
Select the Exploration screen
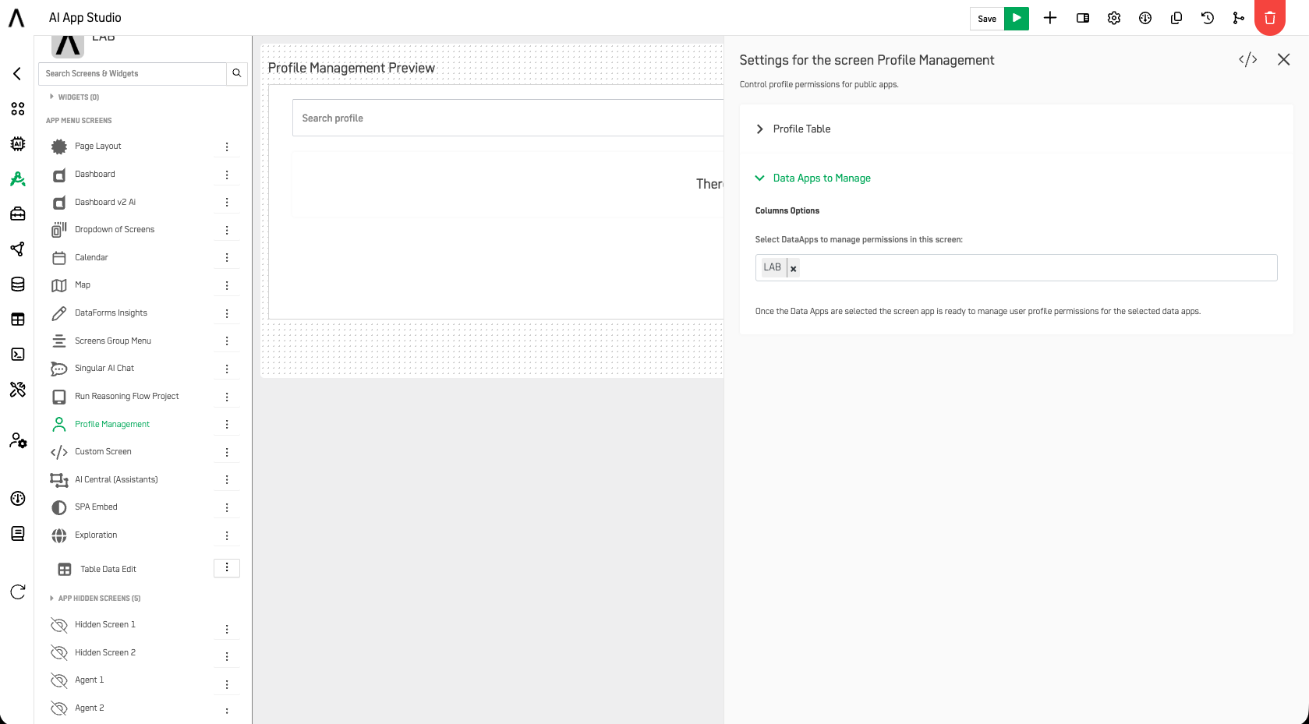(96, 535)
